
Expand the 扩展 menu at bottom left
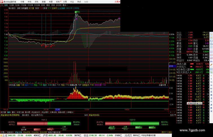[x=3, y=132]
